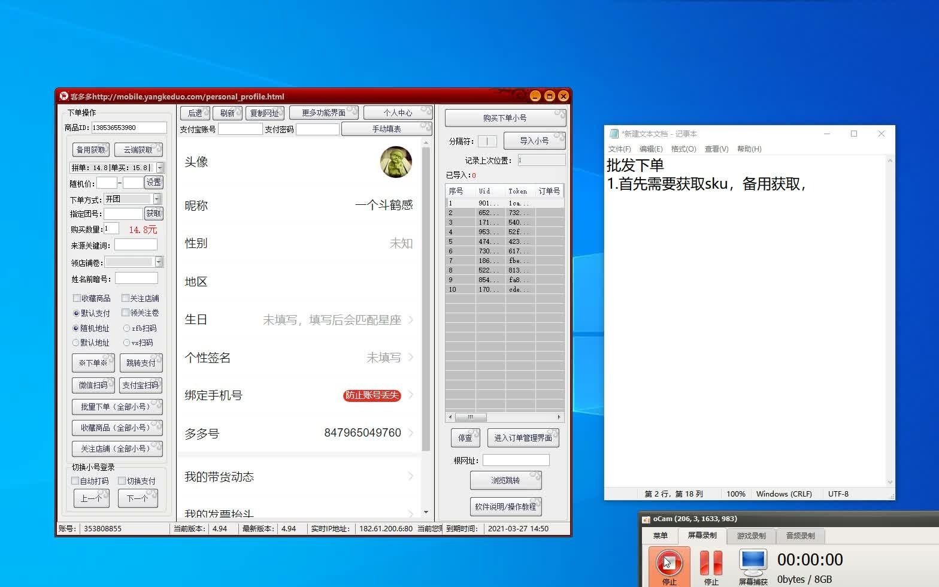This screenshot has height=587, width=939.
Task: Open Notepad 格式(O) menu
Action: click(x=683, y=149)
